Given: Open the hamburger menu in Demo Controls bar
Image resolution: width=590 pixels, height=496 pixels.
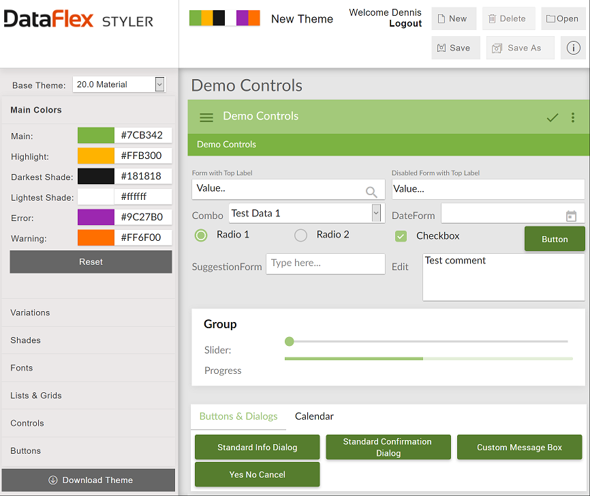Looking at the screenshot, I should click(206, 117).
